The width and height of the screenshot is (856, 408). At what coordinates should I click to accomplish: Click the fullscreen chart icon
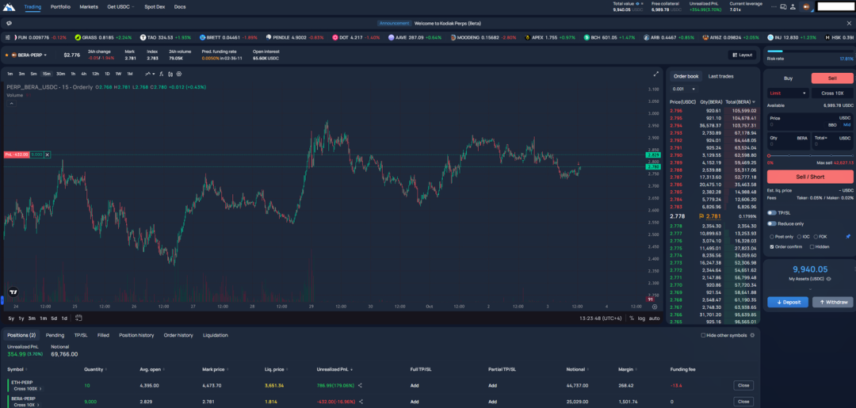tap(656, 74)
